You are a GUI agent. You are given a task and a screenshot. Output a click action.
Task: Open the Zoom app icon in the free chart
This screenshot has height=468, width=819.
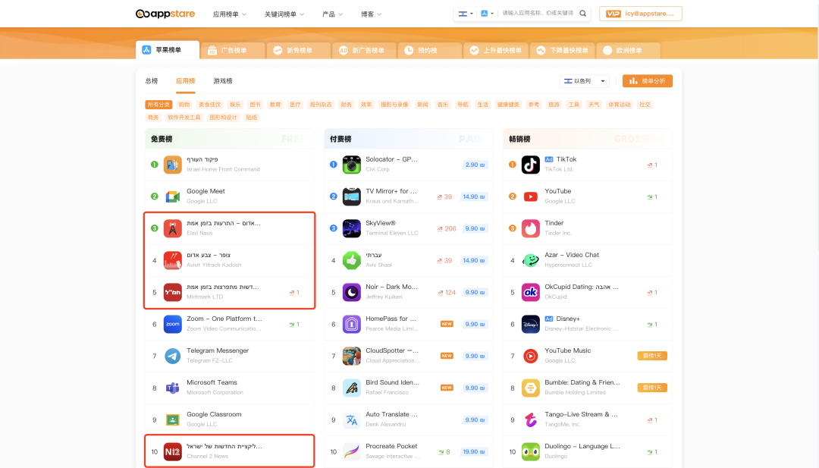[172, 324]
